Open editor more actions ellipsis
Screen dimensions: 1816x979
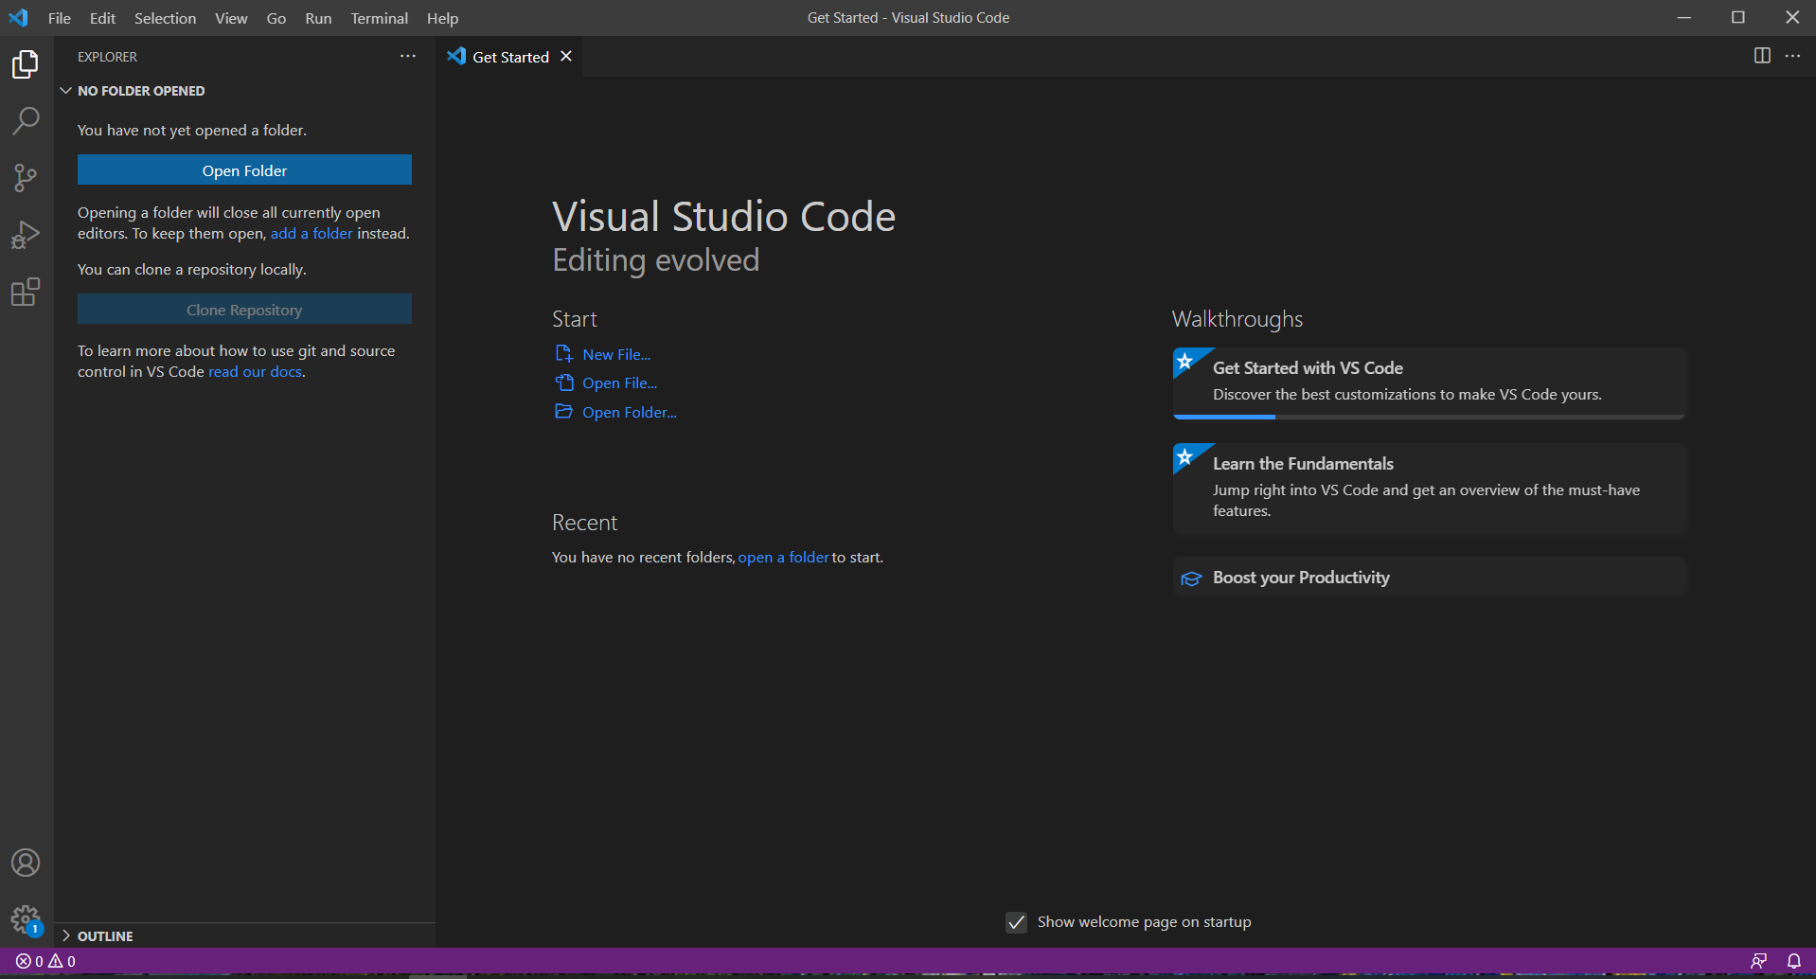1792,56
